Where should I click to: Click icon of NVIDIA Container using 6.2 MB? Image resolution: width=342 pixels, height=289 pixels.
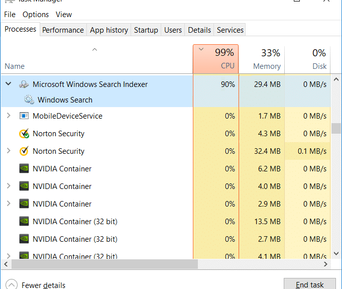coord(24,168)
